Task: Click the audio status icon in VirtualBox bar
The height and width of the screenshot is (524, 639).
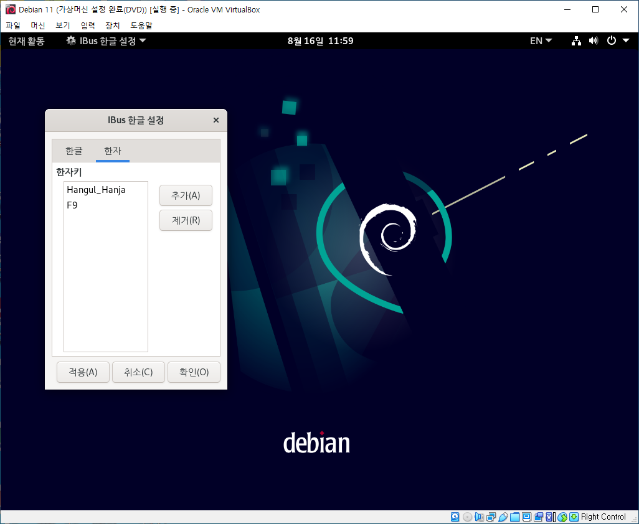Action: click(480, 517)
